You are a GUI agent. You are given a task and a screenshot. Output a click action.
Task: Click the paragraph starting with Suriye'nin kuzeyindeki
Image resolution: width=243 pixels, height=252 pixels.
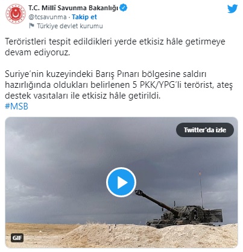(119, 85)
